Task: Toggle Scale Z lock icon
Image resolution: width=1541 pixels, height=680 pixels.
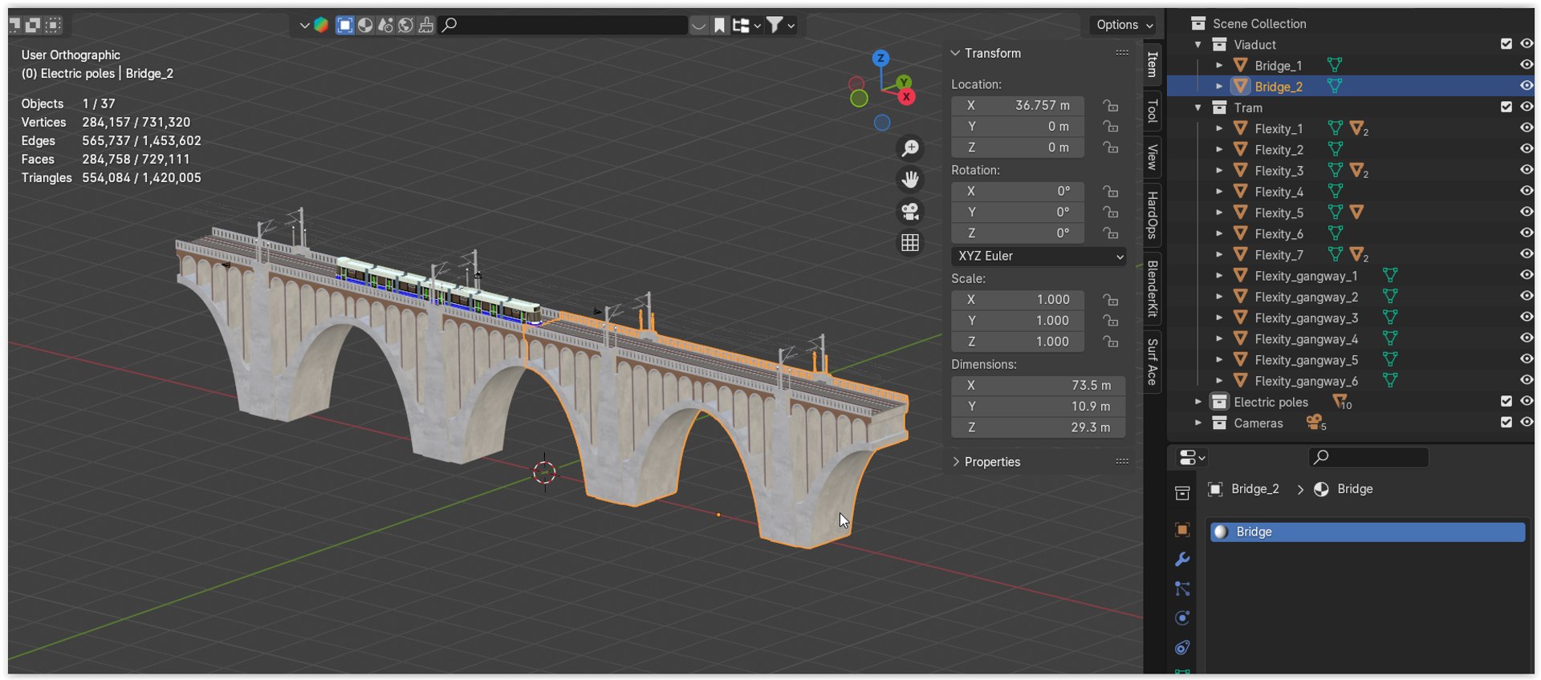Action: coord(1110,341)
